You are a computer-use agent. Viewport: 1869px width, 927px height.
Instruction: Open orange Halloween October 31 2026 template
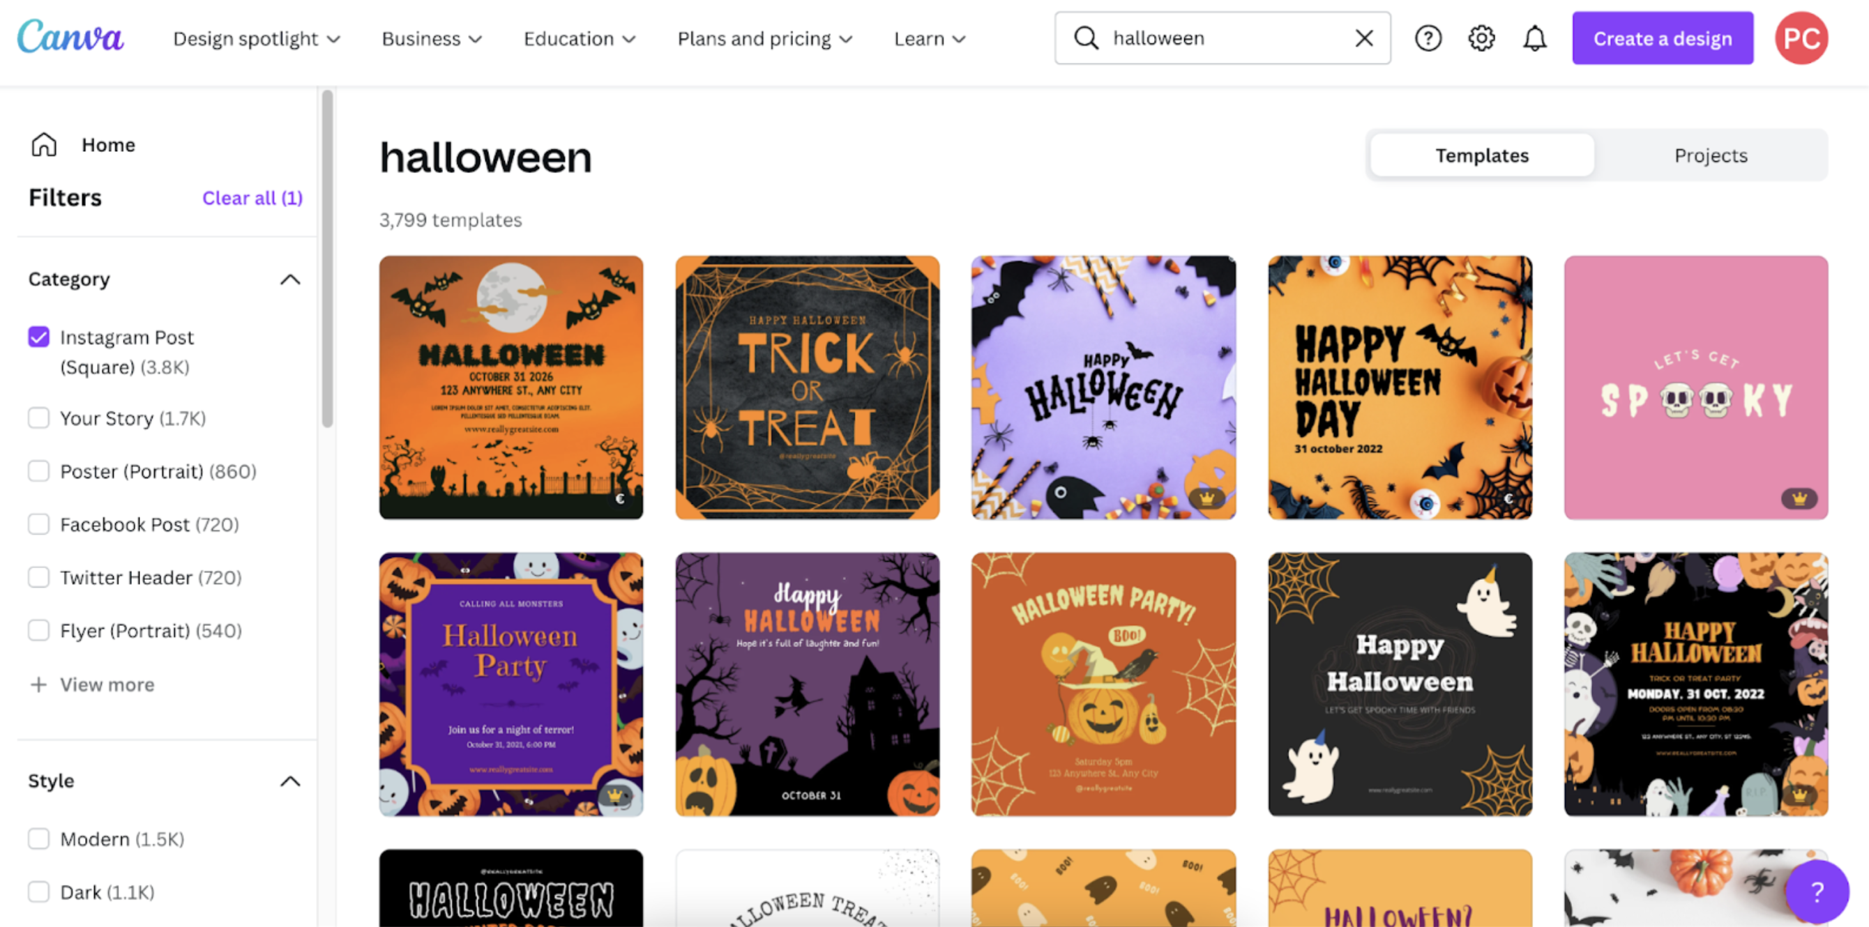[510, 388]
